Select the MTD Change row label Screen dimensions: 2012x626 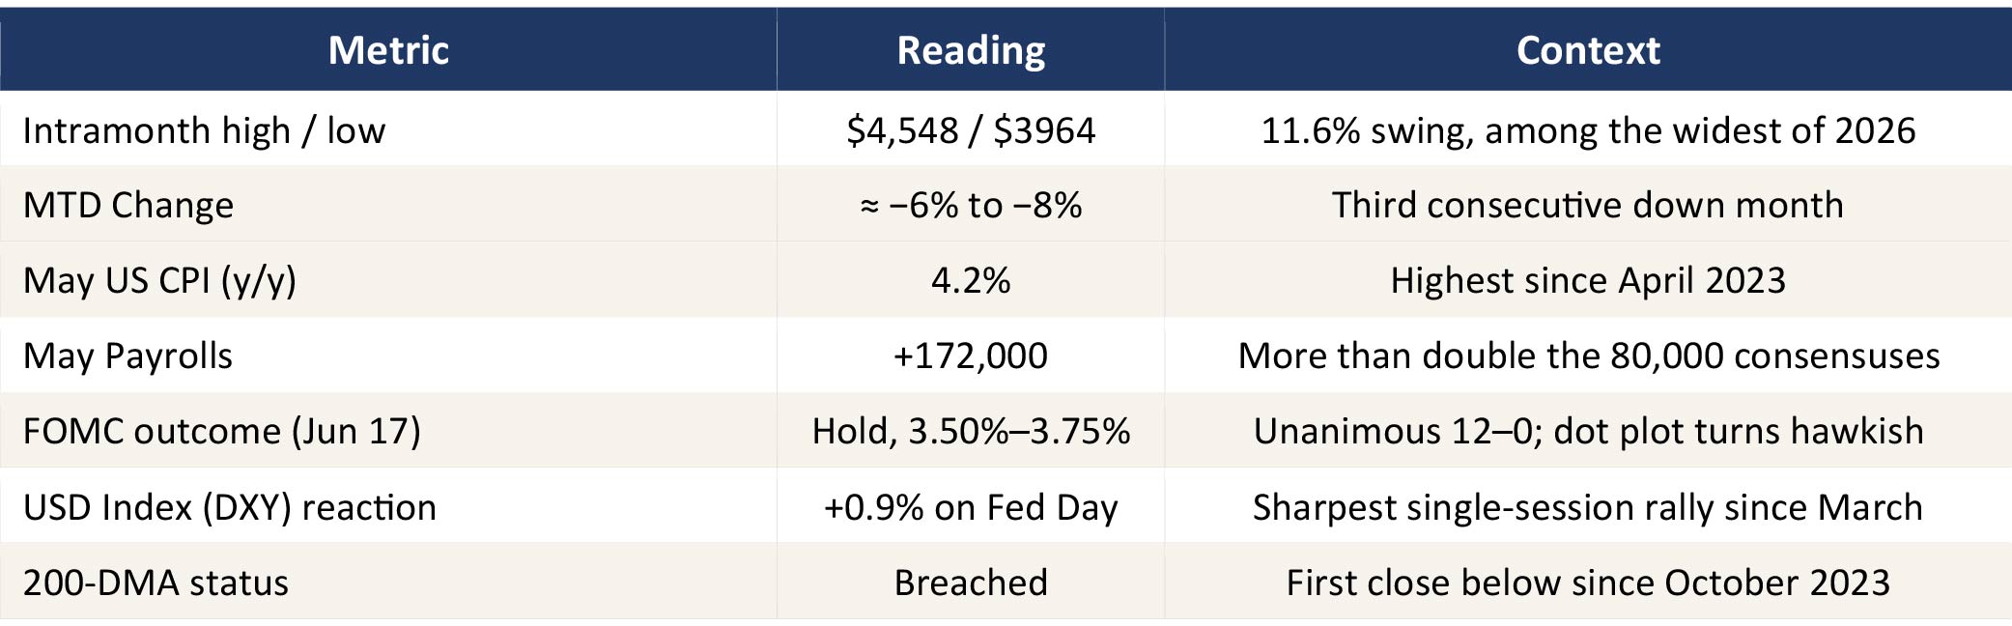[388, 205]
